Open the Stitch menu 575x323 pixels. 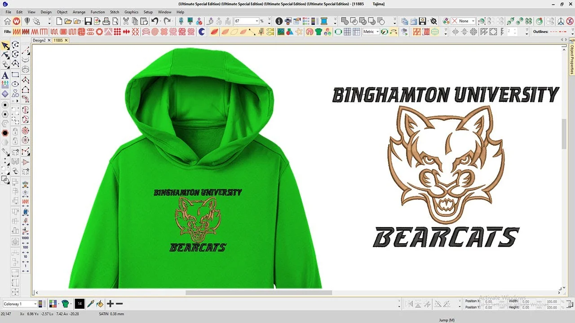pyautogui.click(x=115, y=12)
